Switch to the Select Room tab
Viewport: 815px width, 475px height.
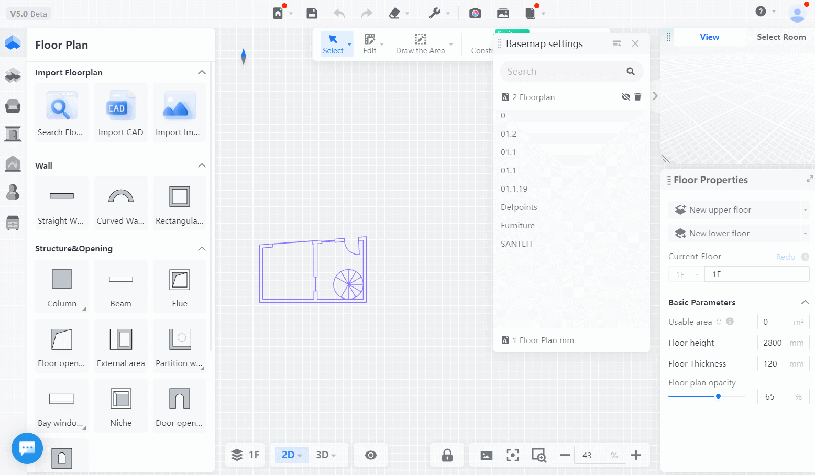point(781,37)
